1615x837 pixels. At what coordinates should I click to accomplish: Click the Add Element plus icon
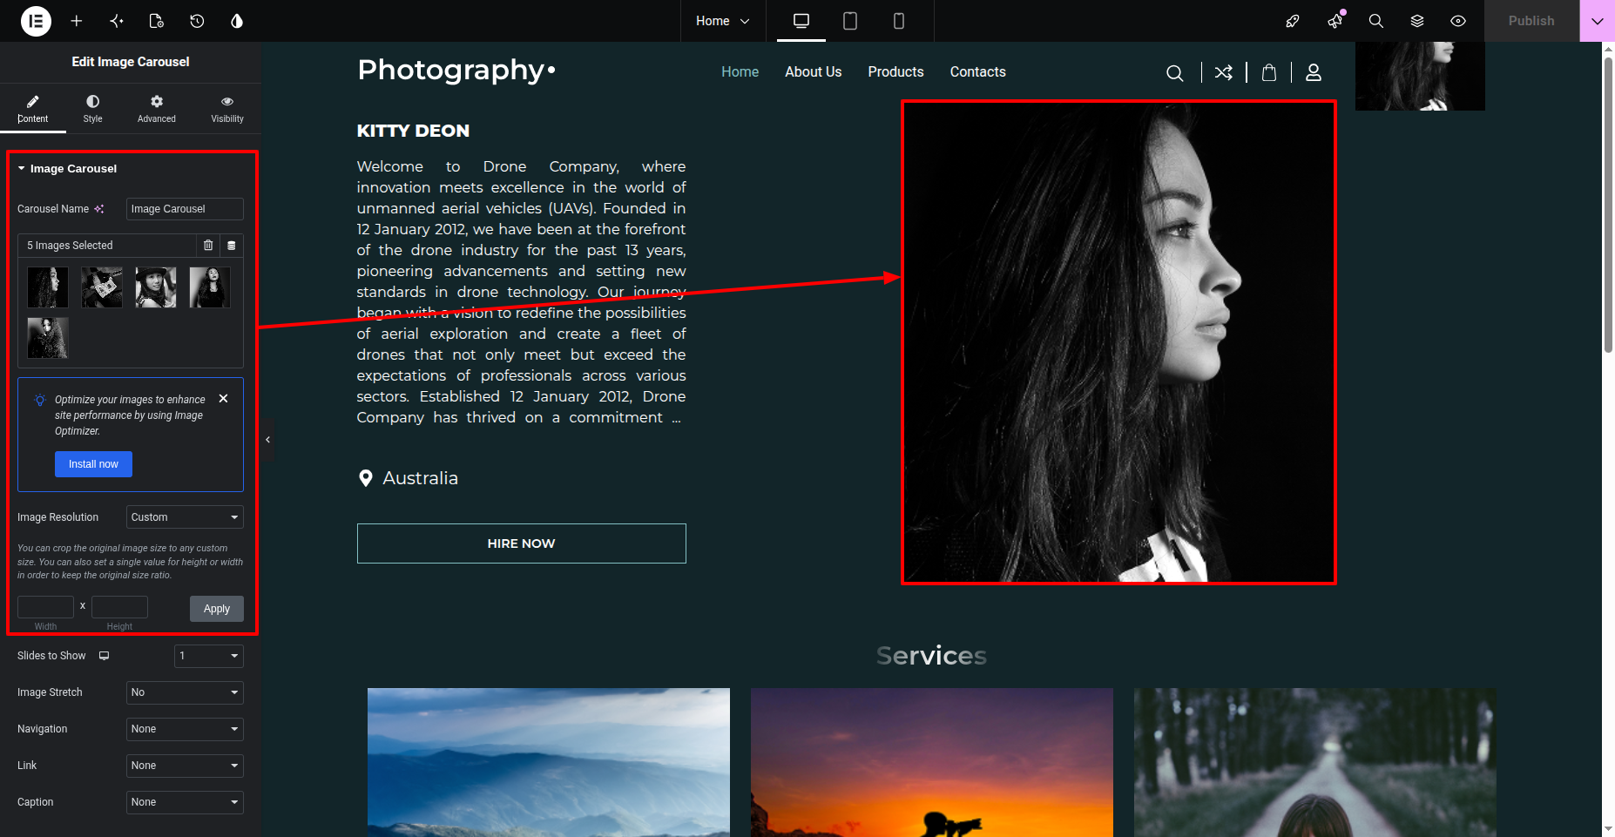tap(77, 21)
